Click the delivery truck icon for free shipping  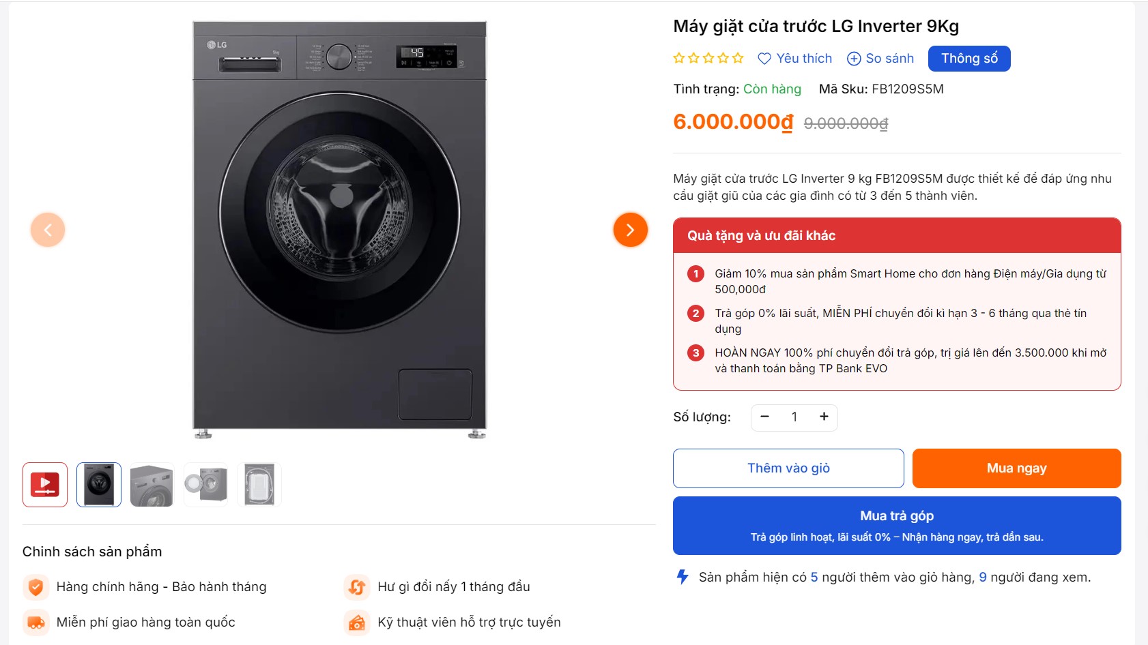pos(36,622)
